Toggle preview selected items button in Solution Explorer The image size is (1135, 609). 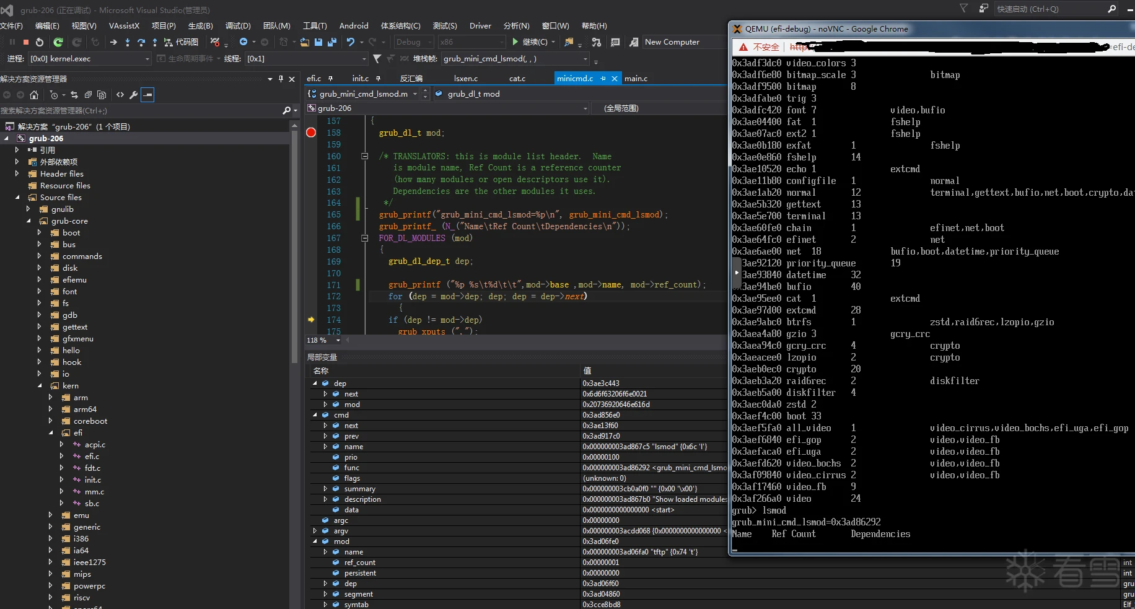point(147,95)
